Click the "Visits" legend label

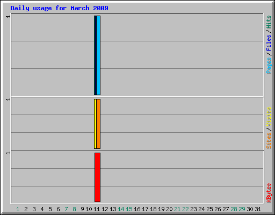269,117
